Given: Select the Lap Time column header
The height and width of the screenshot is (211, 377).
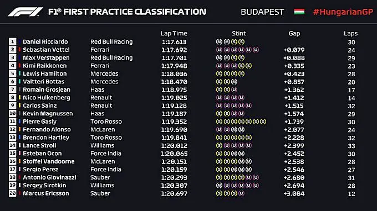Looking at the screenshot, I should click(174, 34).
